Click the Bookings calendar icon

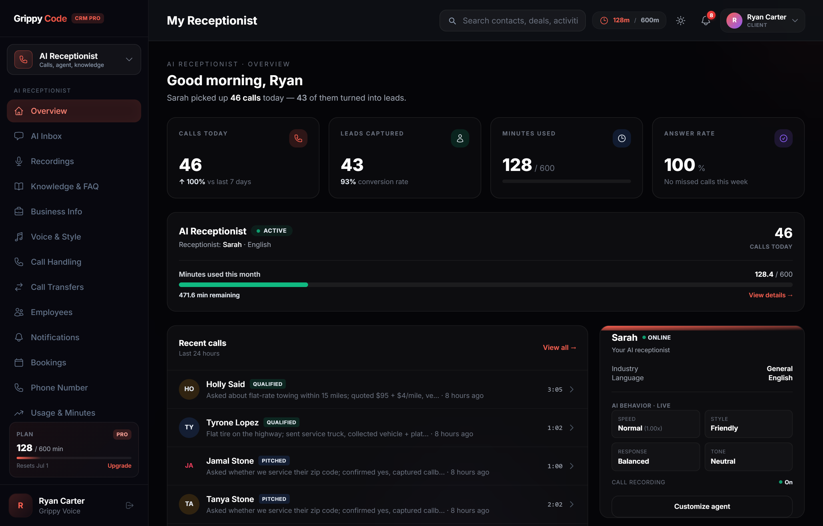(19, 362)
